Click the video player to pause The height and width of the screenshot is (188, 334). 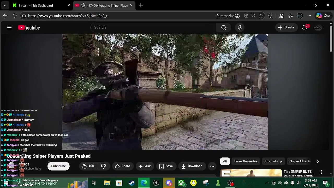[165, 92]
